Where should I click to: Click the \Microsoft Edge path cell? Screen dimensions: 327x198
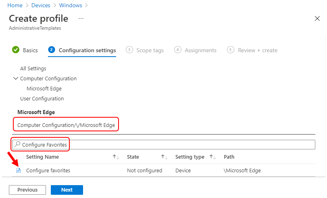point(242,171)
